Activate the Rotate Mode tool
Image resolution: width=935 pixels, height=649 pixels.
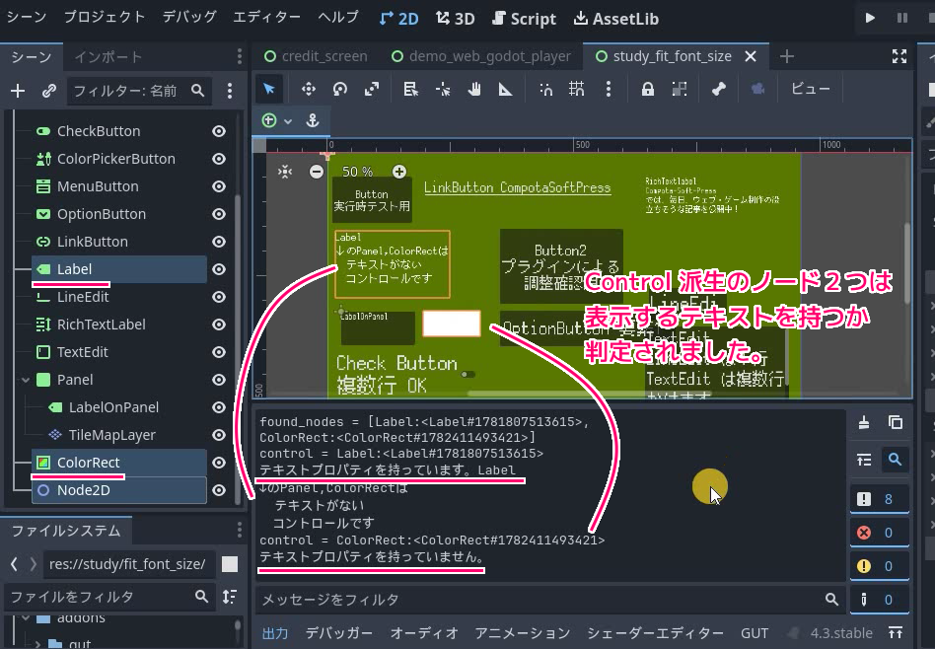tap(340, 90)
